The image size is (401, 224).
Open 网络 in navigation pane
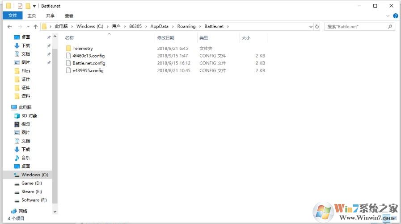(x=23, y=211)
